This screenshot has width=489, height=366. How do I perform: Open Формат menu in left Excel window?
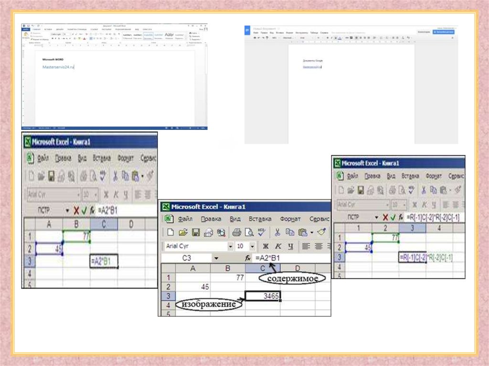[126, 158]
